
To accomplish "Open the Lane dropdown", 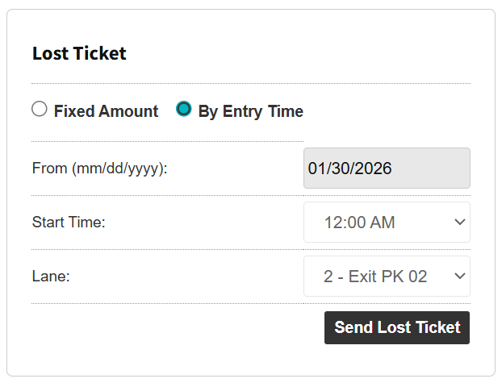I will click(x=387, y=276).
